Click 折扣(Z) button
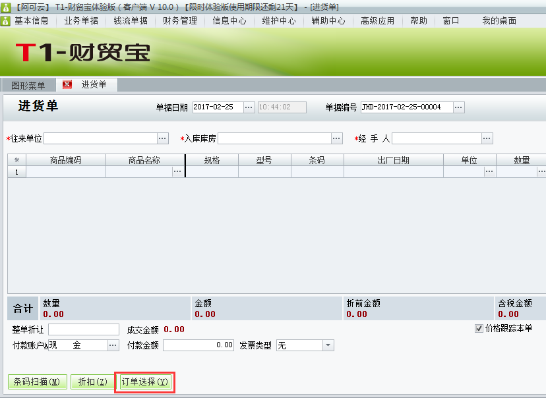This screenshot has width=546, height=398. [92, 382]
